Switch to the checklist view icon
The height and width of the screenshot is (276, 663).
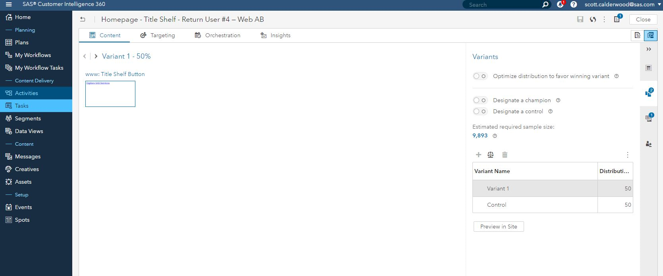(x=638, y=36)
